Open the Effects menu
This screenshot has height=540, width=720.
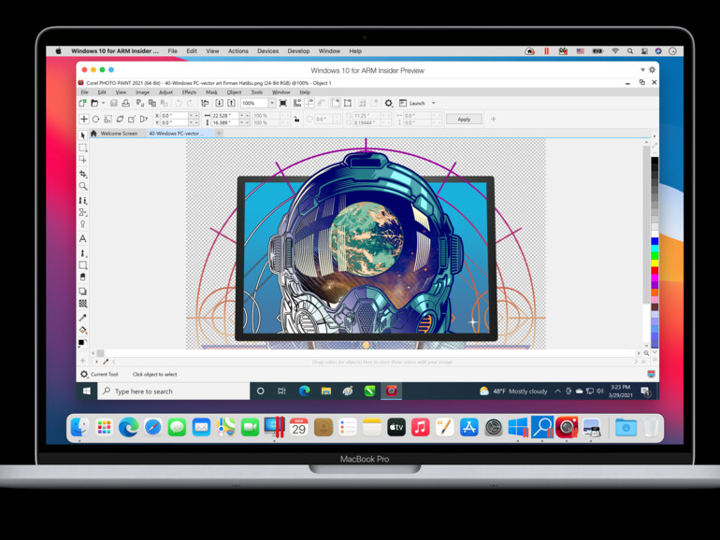tap(189, 92)
